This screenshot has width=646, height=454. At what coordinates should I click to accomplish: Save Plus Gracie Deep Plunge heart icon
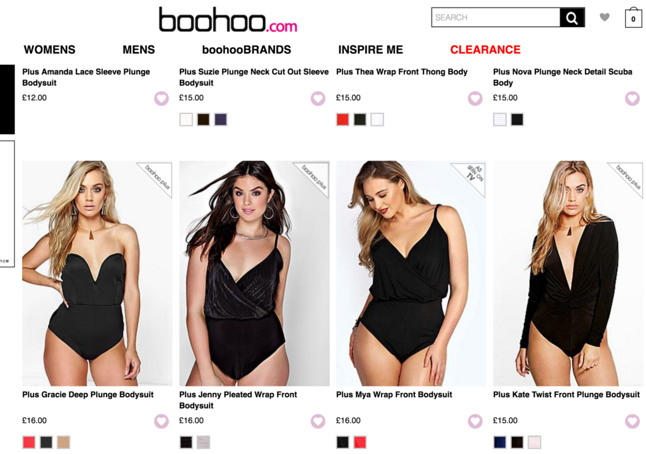click(161, 421)
